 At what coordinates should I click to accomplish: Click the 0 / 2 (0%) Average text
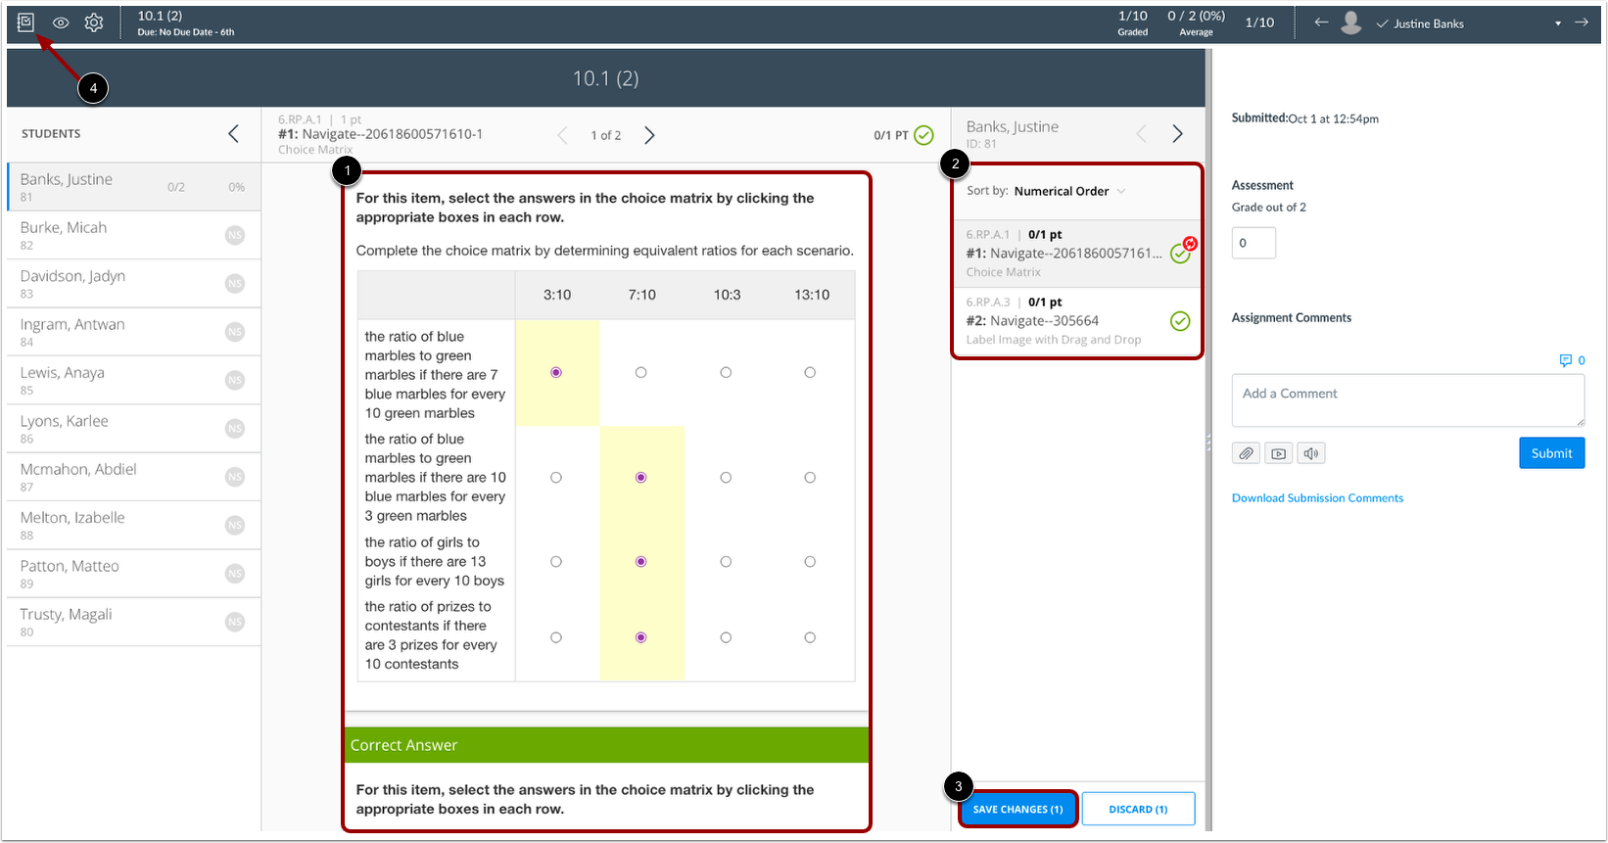pyautogui.click(x=1196, y=23)
